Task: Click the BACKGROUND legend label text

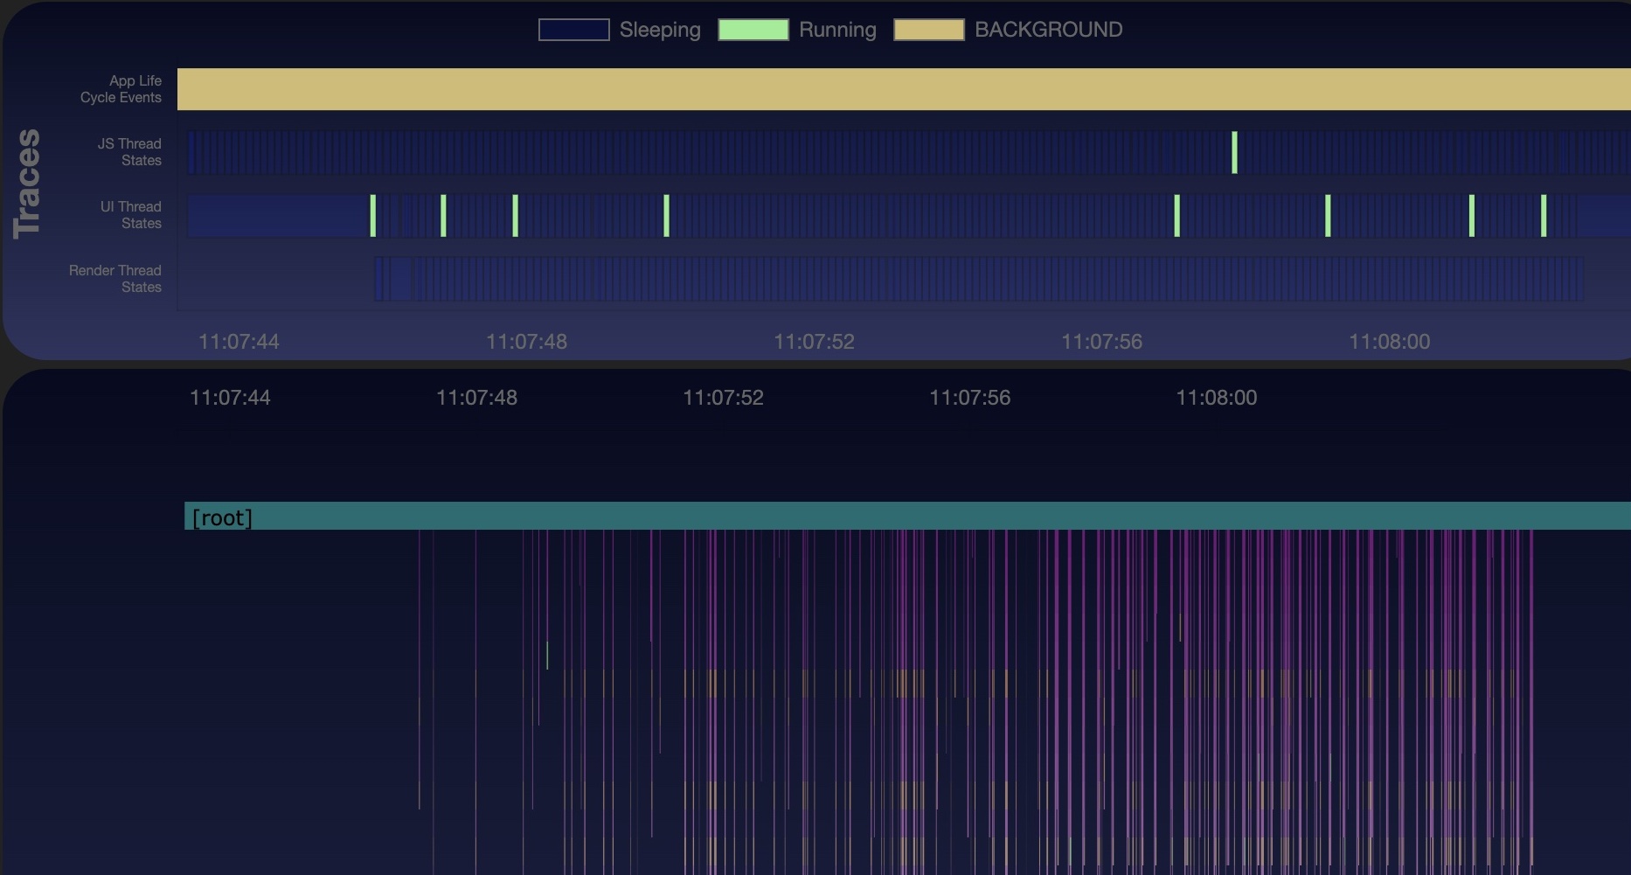Action: [x=1048, y=29]
